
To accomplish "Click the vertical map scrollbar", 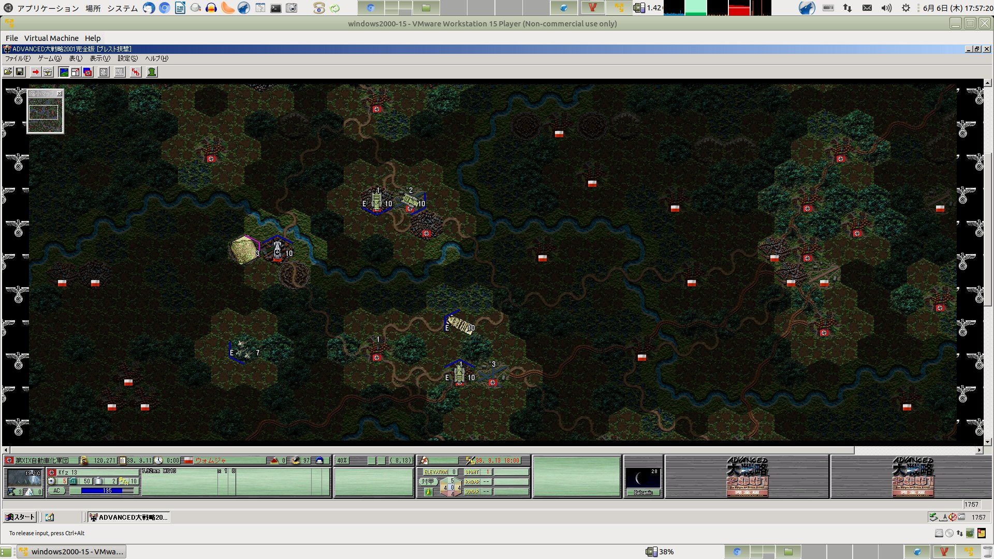I will click(x=988, y=262).
